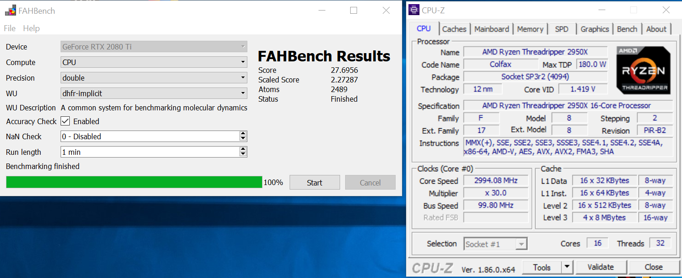
Task: Switch to the About tab in CPU-Z
Action: click(x=656, y=29)
